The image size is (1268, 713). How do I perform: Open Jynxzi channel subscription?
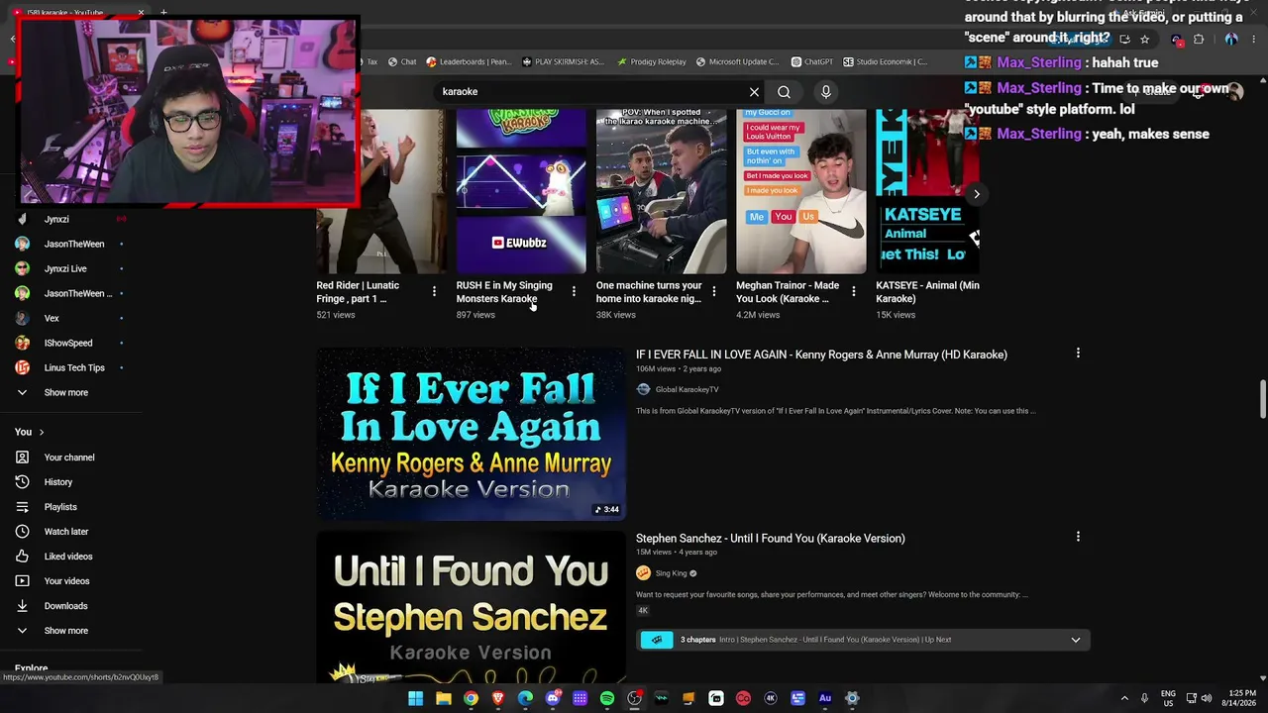pos(56,220)
